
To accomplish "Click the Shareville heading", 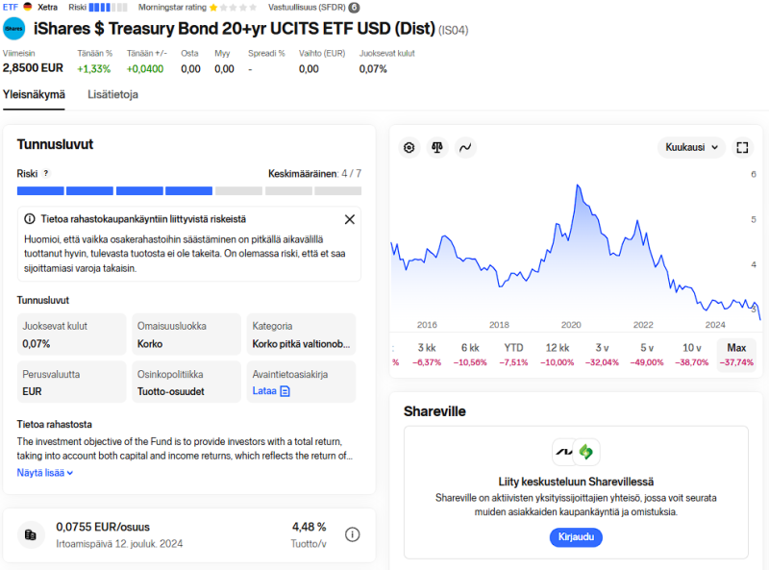I will 434,411.
